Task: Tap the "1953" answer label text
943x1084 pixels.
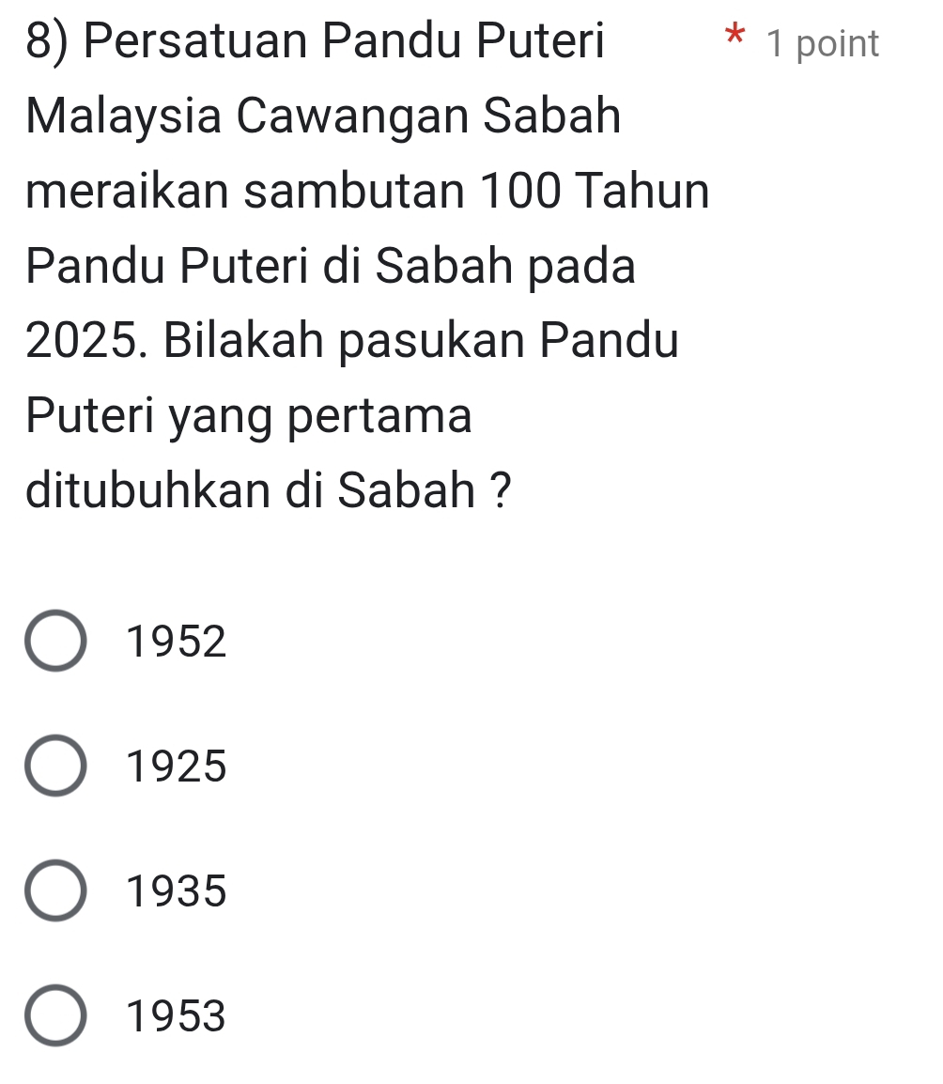Action: click(x=178, y=1016)
